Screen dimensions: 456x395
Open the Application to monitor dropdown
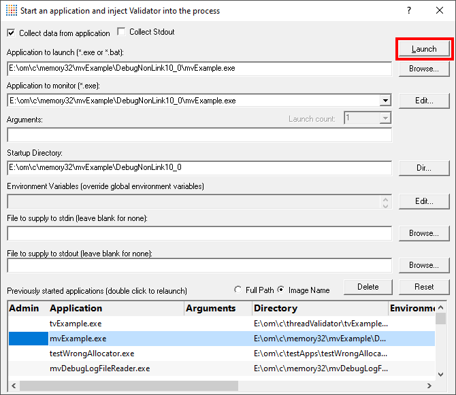tap(385, 101)
